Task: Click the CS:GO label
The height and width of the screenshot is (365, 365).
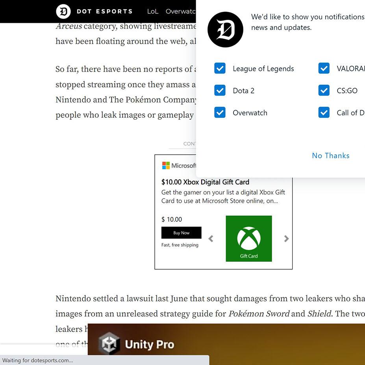Action: tap(347, 91)
